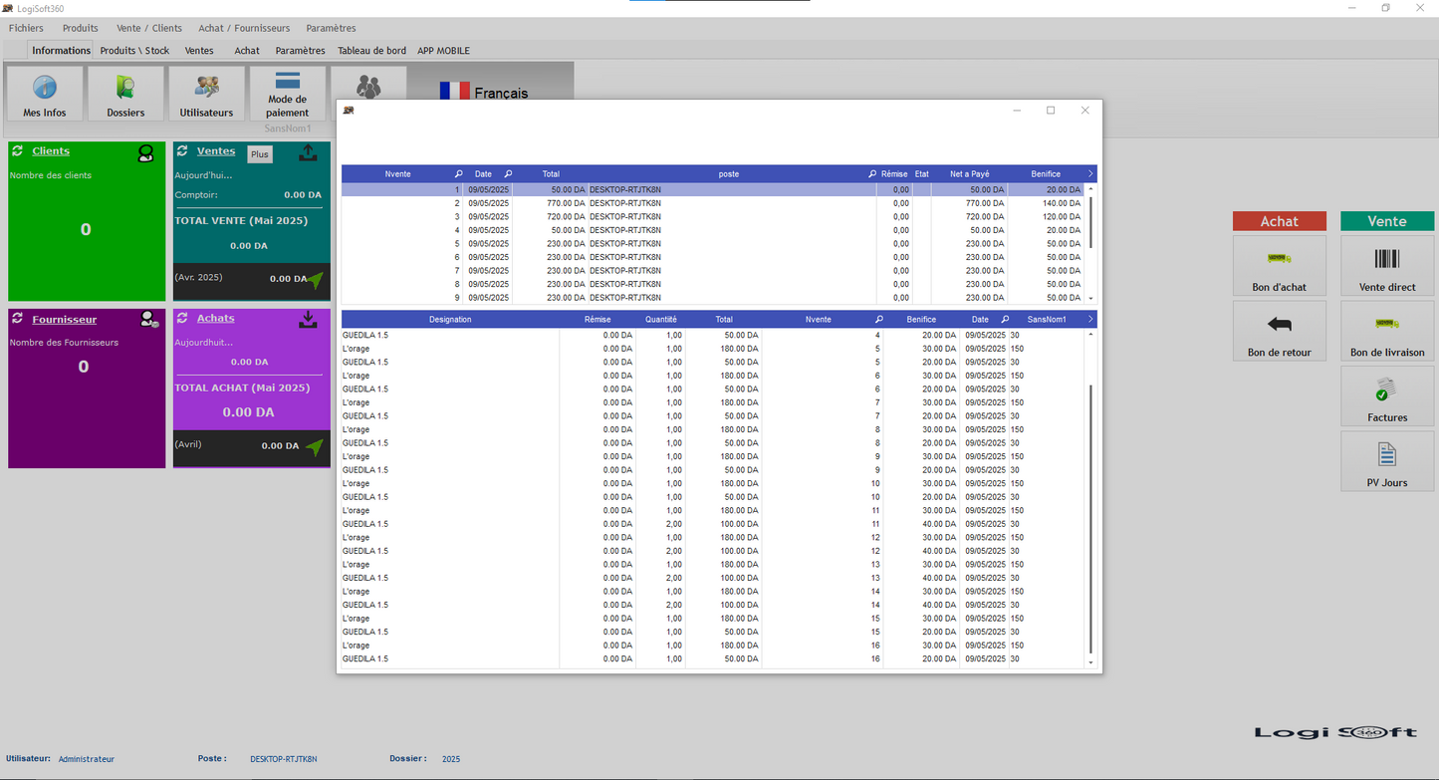Open Mode de paiement settings

[x=287, y=94]
